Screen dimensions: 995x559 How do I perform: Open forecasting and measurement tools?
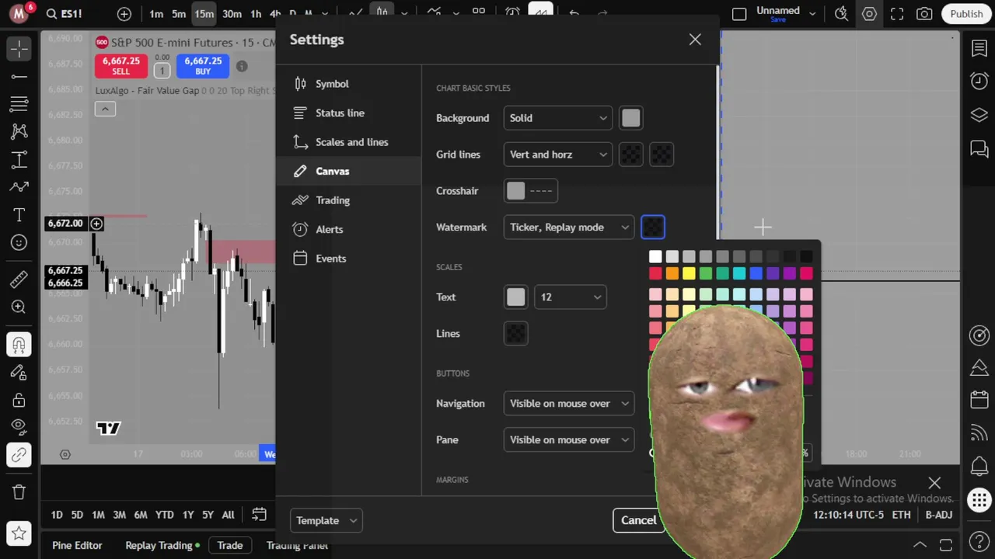coord(19,160)
